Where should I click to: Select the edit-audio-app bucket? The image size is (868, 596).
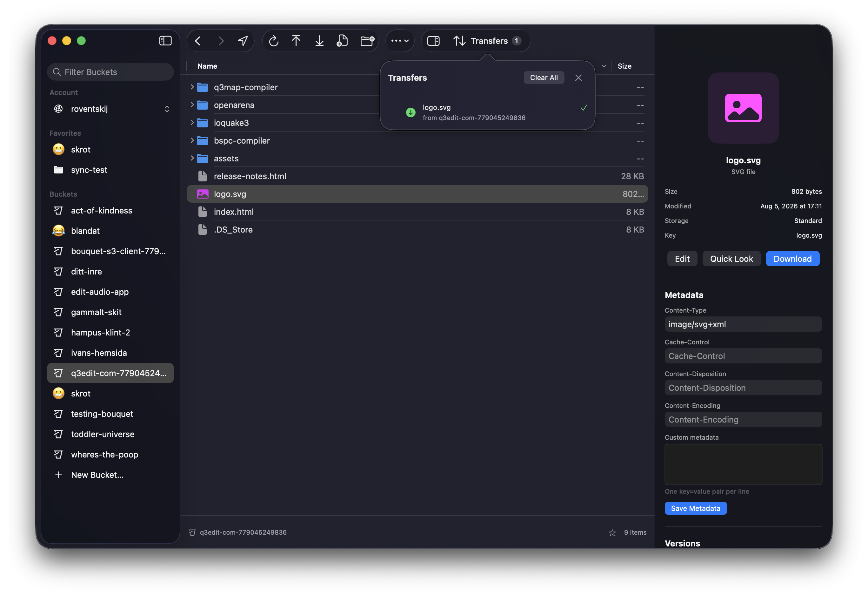[110, 292]
